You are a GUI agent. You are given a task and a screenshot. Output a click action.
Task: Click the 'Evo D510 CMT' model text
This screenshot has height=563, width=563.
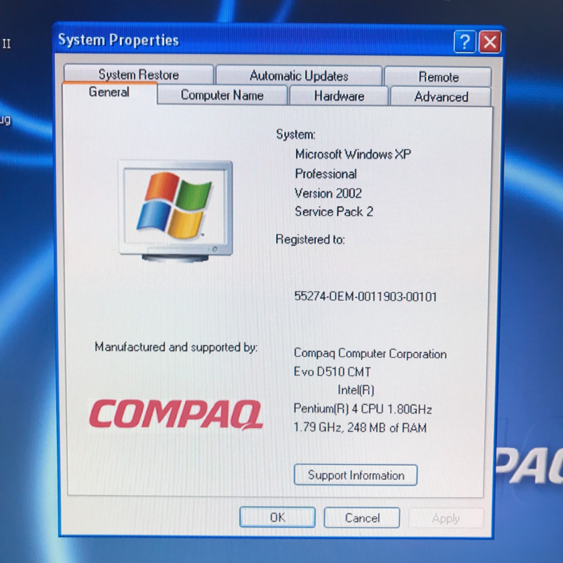click(332, 372)
